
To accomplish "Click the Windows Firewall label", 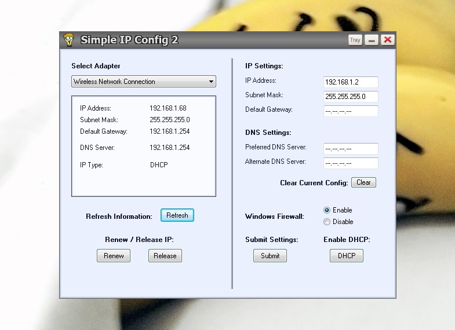I will 275,217.
